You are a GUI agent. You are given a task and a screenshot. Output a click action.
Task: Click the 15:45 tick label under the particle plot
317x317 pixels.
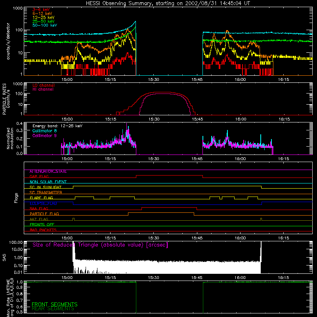point(197,119)
